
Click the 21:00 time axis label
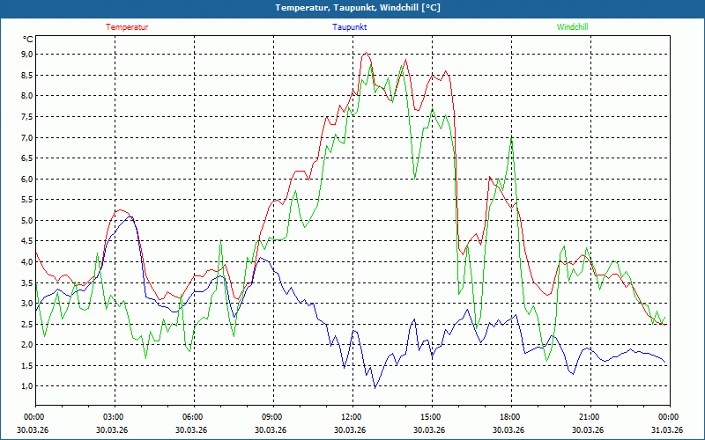point(589,417)
